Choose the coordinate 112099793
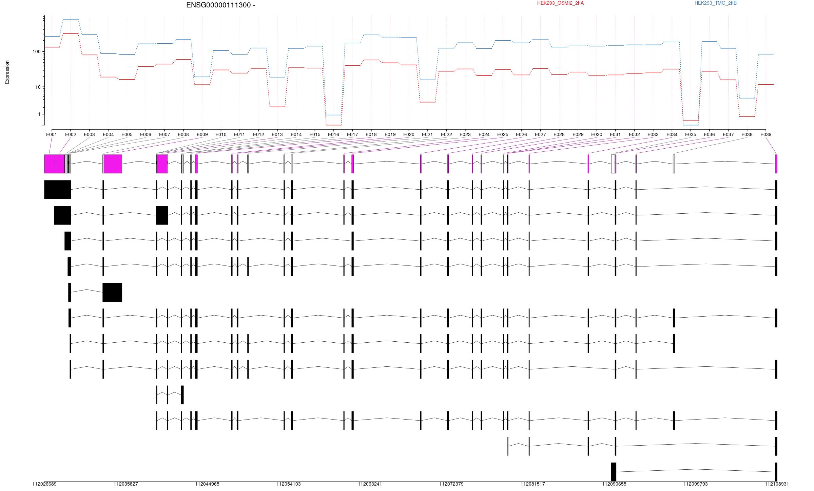This screenshot has width=814, height=491. [x=696, y=484]
